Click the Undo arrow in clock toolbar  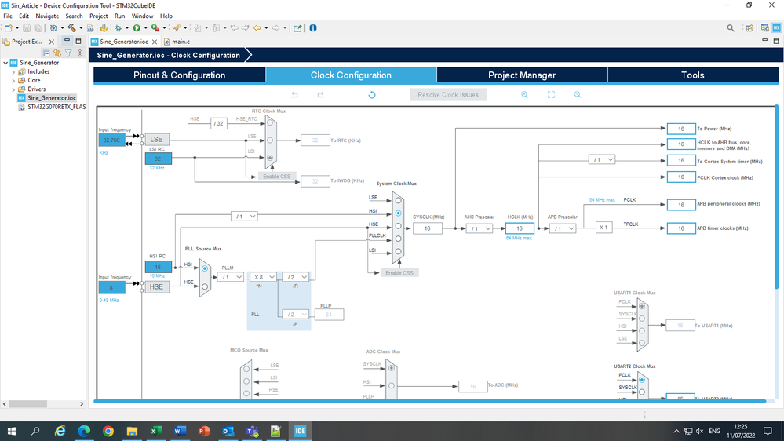tap(294, 94)
